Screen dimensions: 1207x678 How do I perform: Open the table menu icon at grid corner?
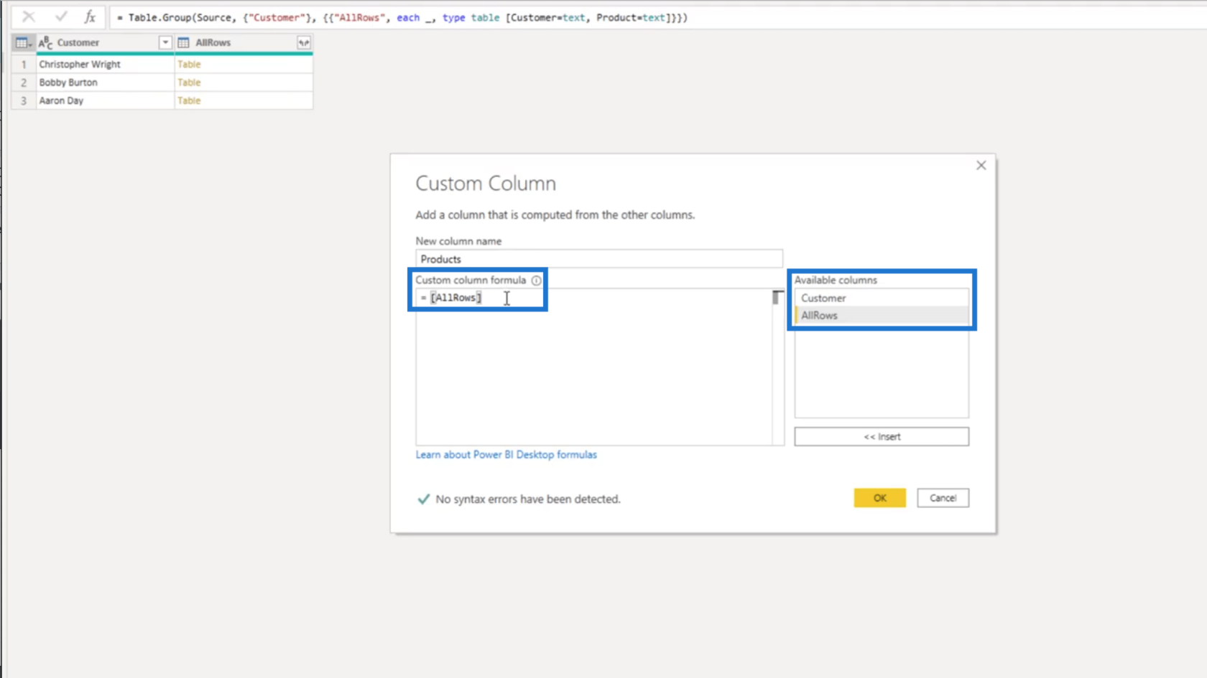point(23,43)
